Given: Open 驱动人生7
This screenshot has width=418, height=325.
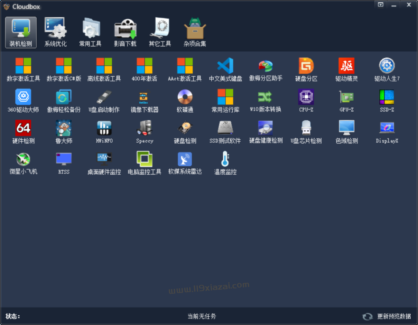Looking at the screenshot, I should tap(387, 70).
